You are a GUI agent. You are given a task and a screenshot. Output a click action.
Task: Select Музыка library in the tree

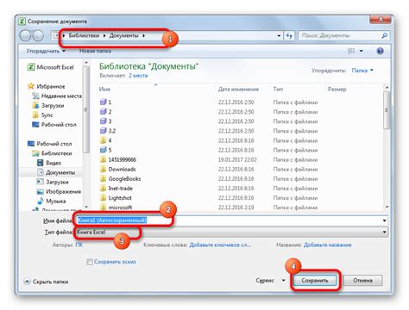(x=52, y=201)
